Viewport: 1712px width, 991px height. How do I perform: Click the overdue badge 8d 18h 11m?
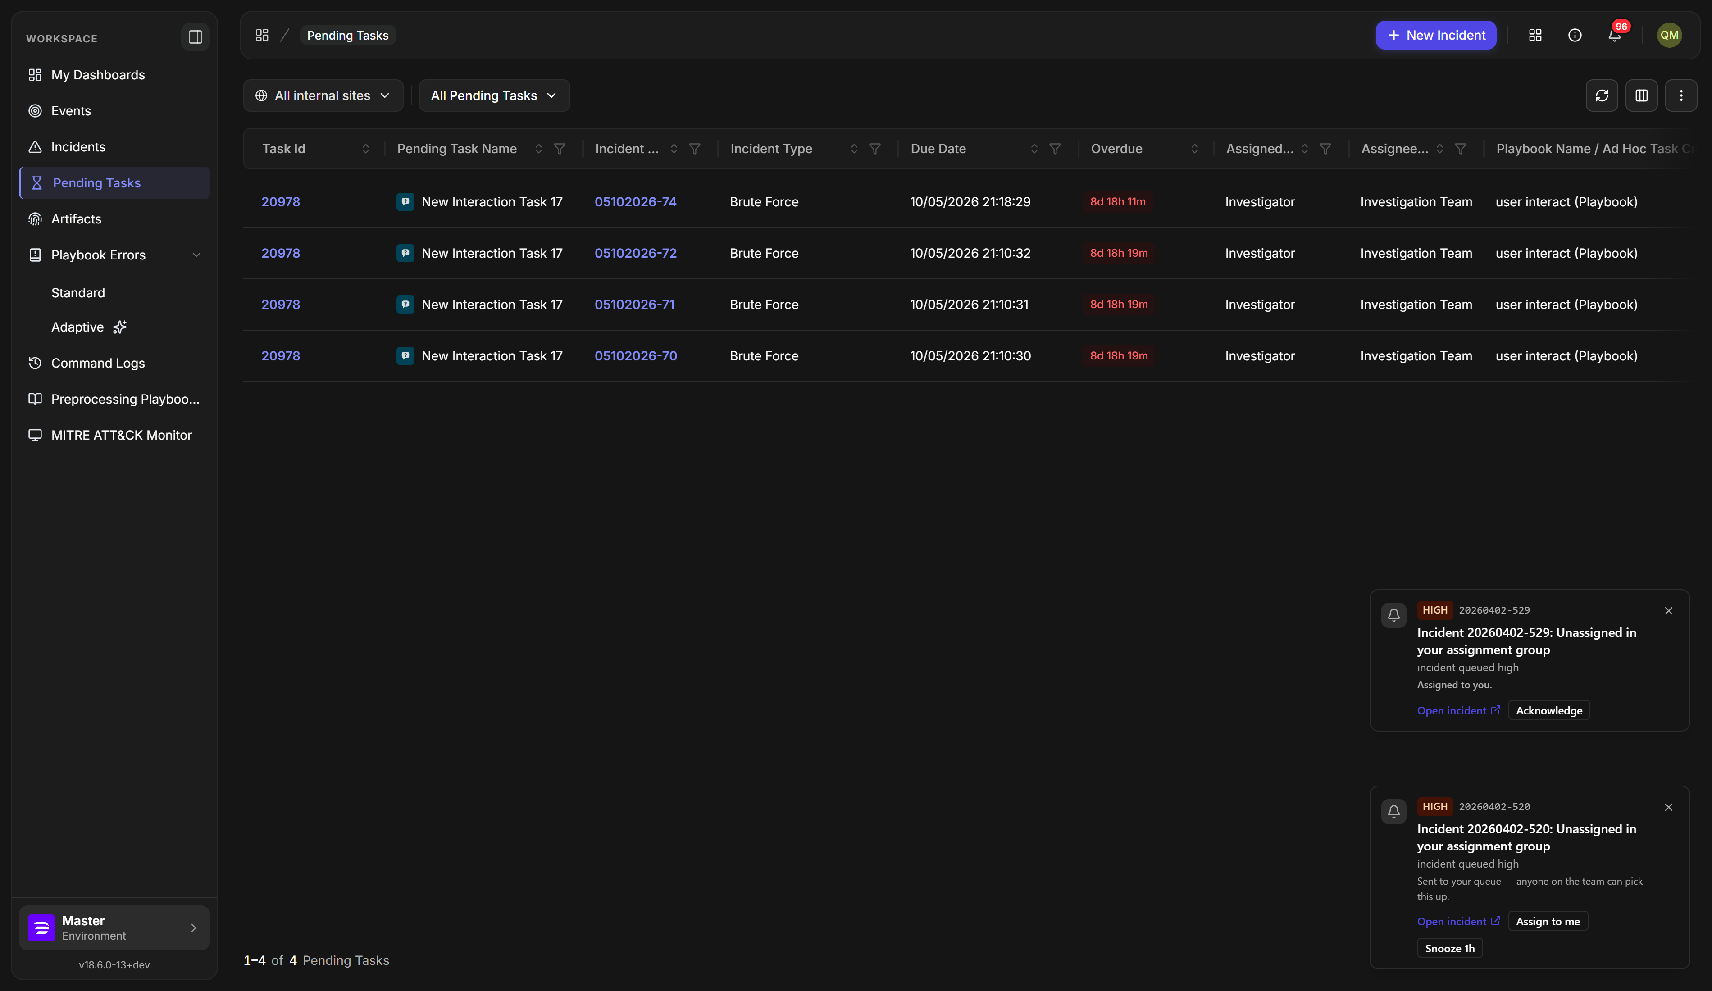coord(1118,202)
